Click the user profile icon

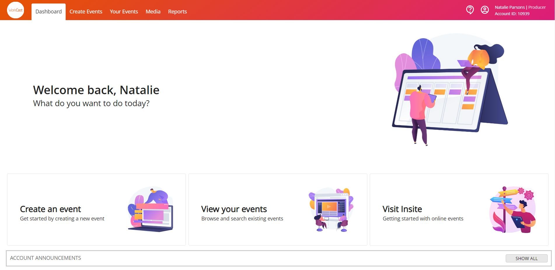484,10
